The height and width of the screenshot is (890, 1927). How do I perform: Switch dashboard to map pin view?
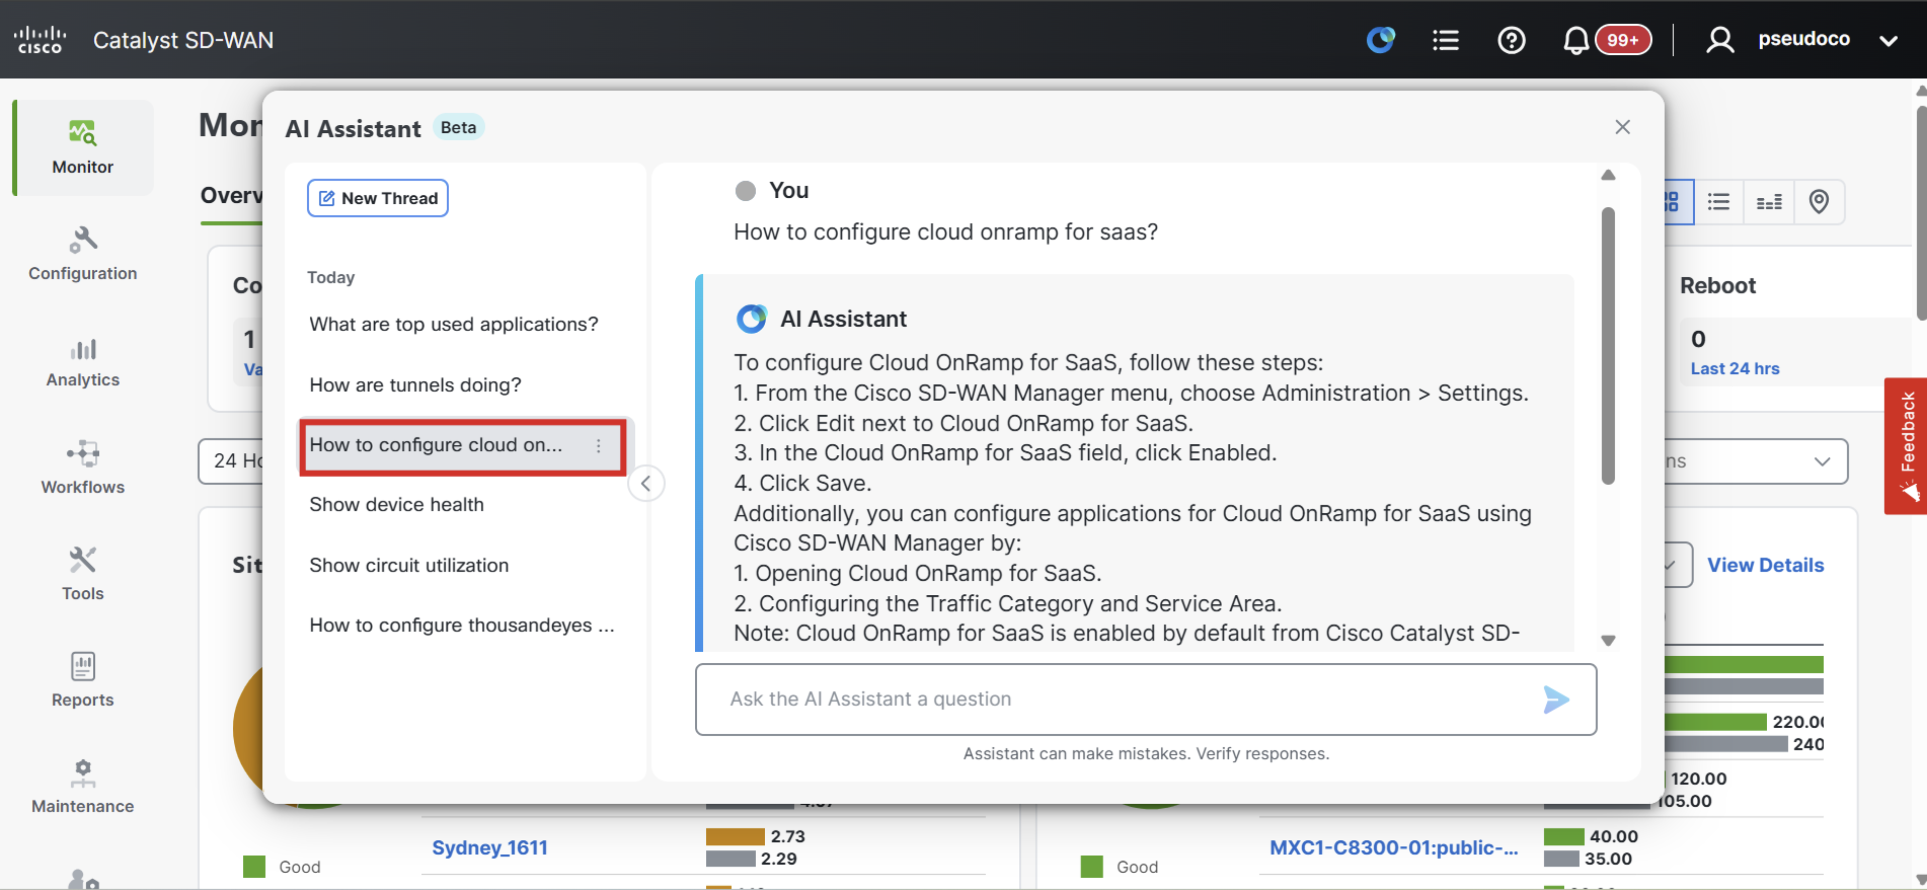(x=1819, y=202)
